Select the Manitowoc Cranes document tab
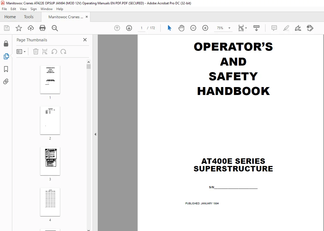This screenshot has height=231, width=324. tap(66, 17)
